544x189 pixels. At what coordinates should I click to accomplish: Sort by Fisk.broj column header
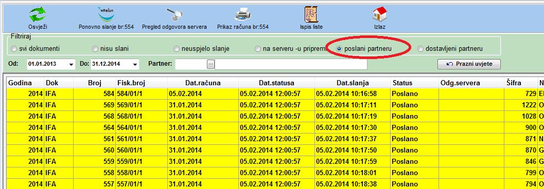tap(142, 83)
